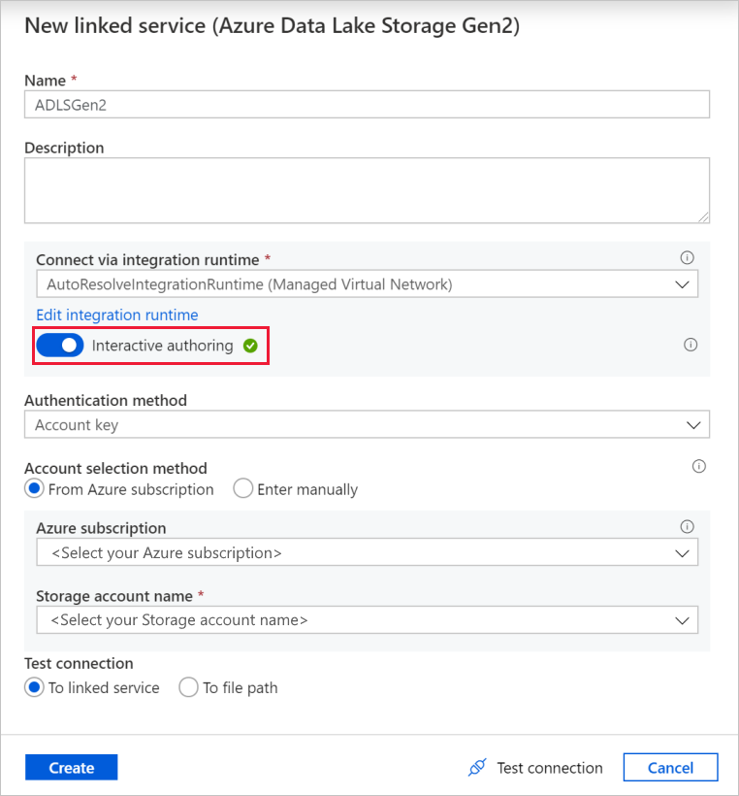The width and height of the screenshot is (739, 796).
Task: Choose To file path for test connection
Action: [x=188, y=687]
